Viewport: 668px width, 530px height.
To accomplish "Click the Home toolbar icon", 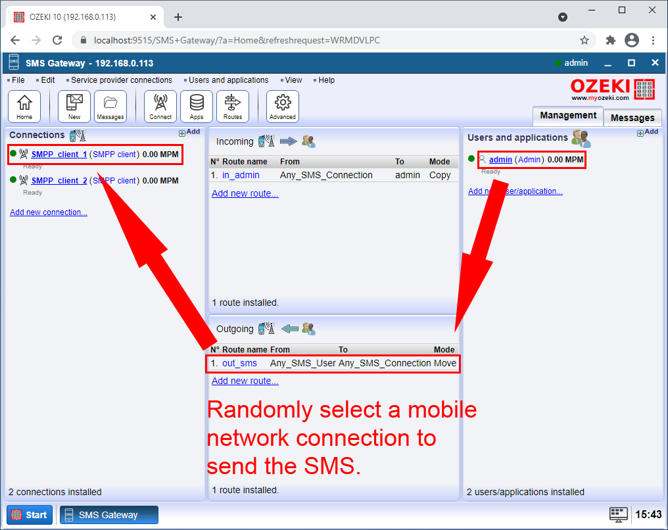I will click(x=24, y=106).
